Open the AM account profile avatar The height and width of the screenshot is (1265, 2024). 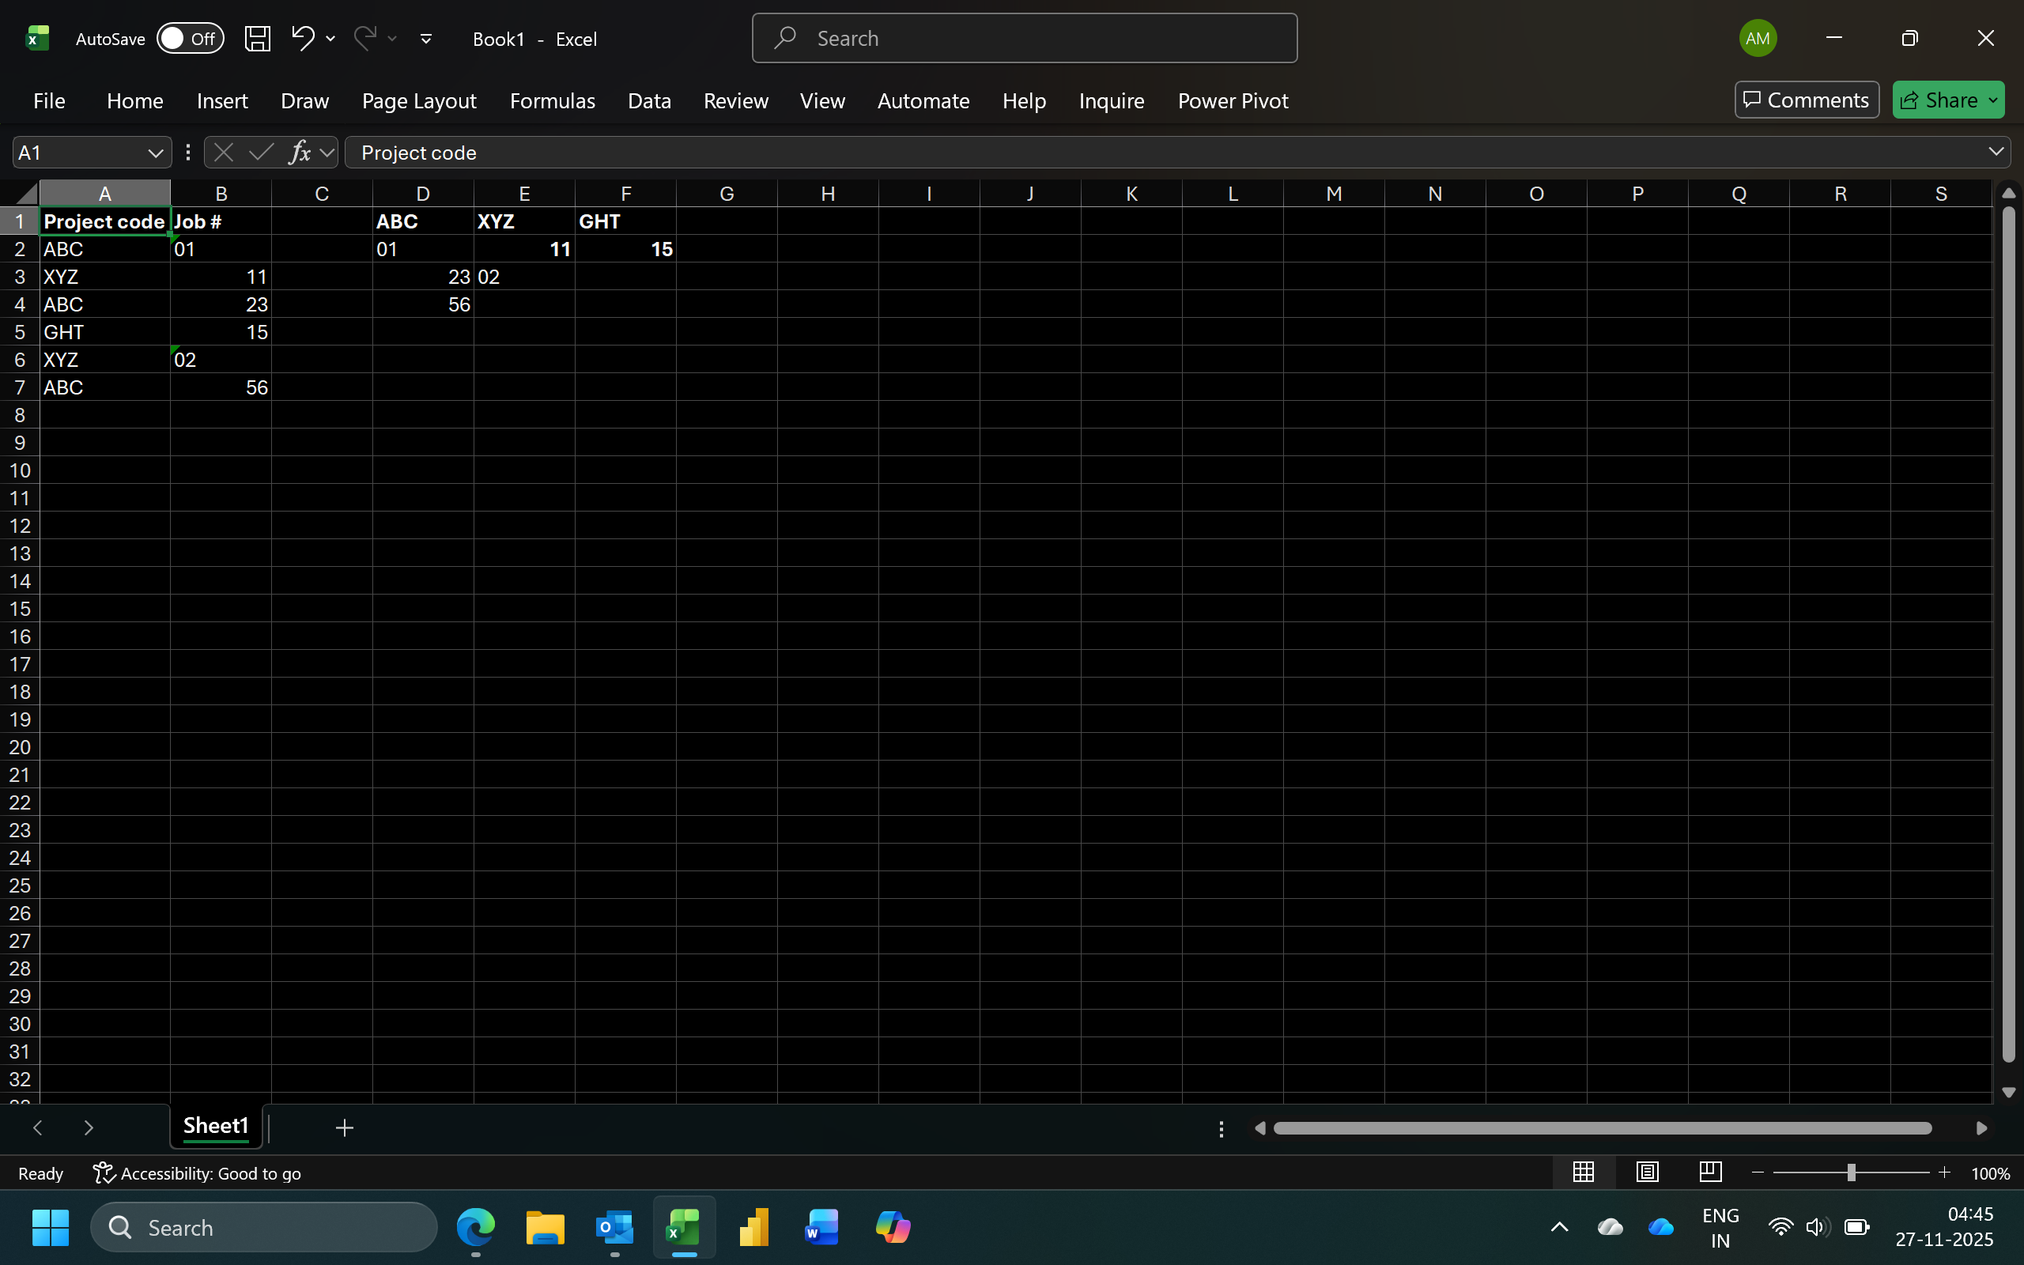tap(1758, 39)
